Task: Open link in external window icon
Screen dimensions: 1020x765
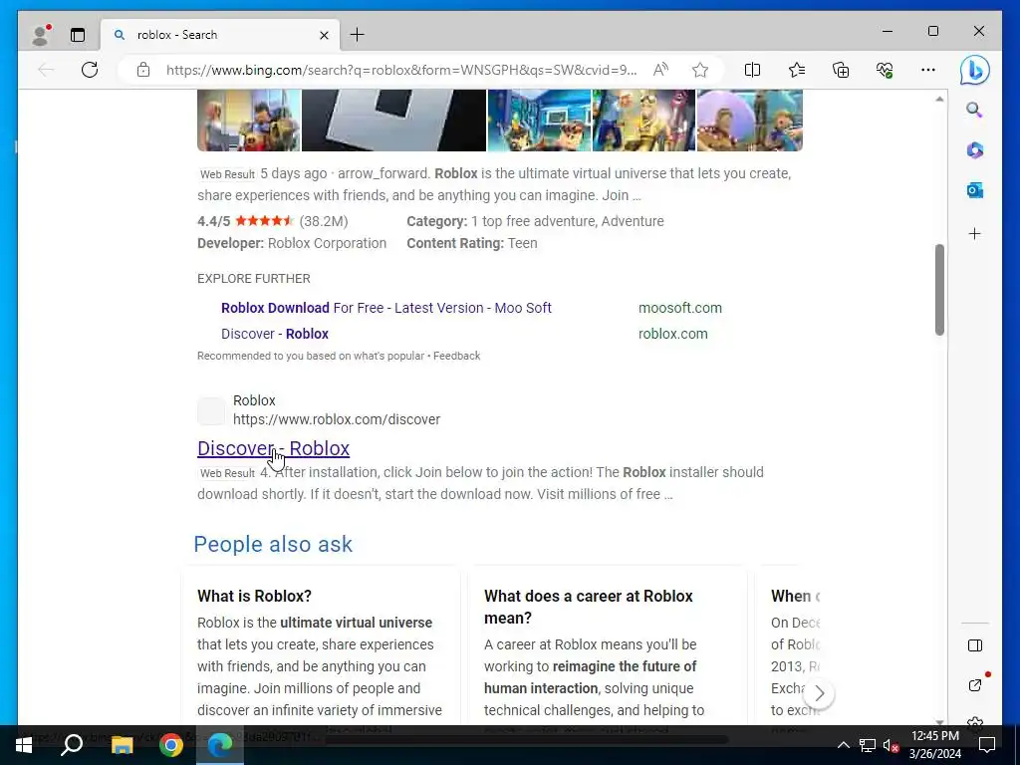Action: [x=974, y=685]
